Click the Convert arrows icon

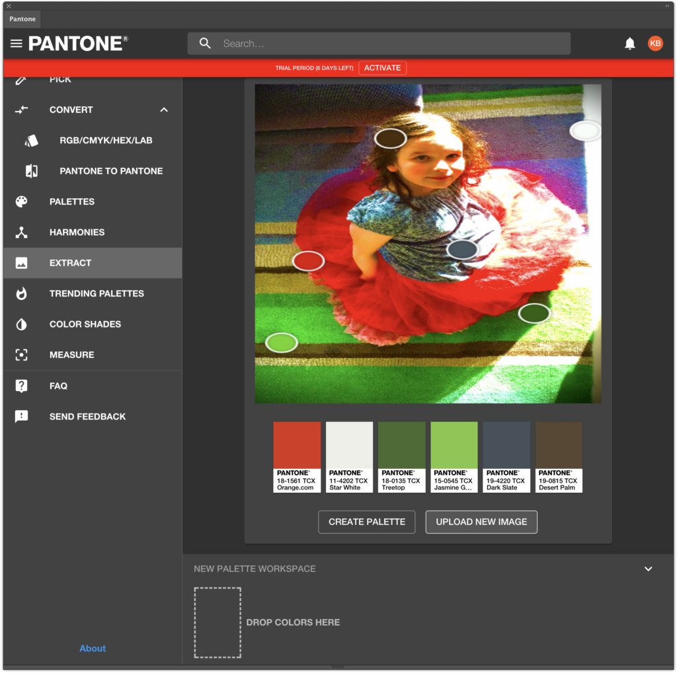[21, 110]
